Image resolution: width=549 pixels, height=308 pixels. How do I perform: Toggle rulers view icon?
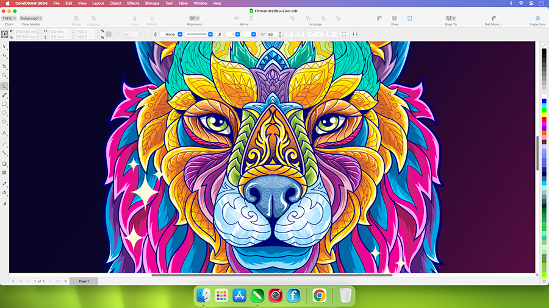[379, 18]
